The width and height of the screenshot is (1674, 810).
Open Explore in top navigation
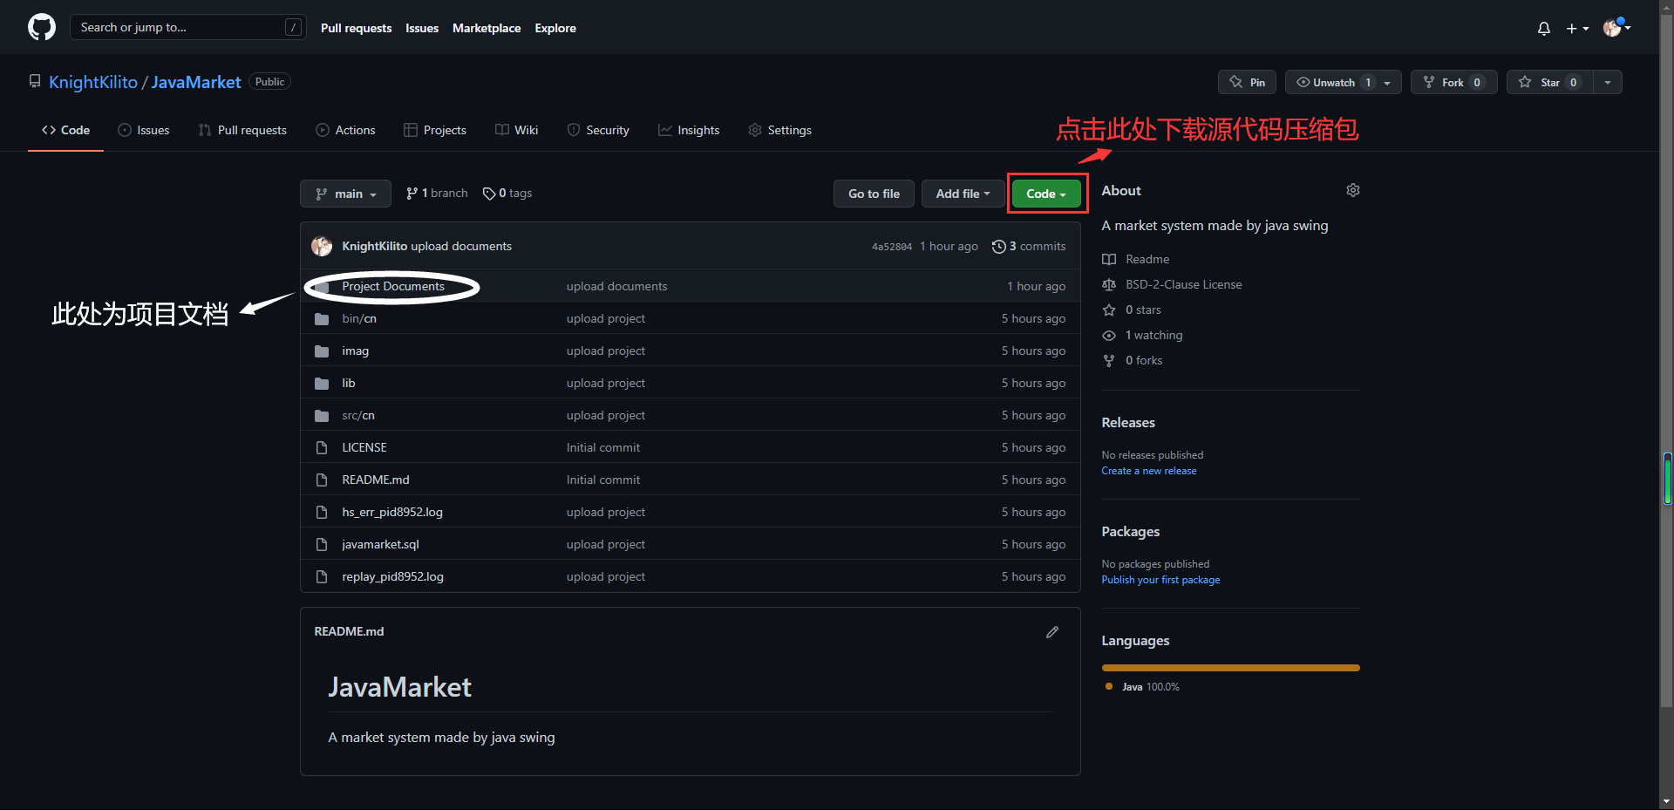click(x=555, y=28)
